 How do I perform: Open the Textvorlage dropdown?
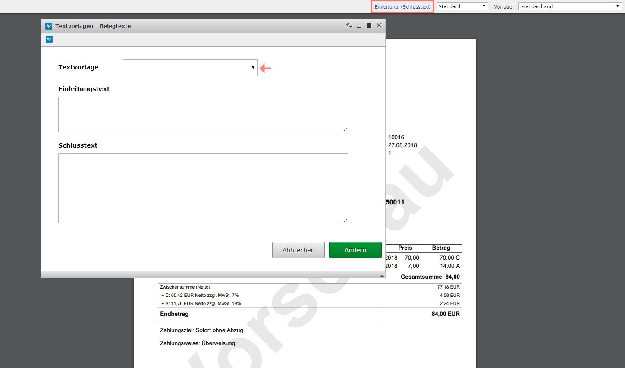(x=190, y=68)
